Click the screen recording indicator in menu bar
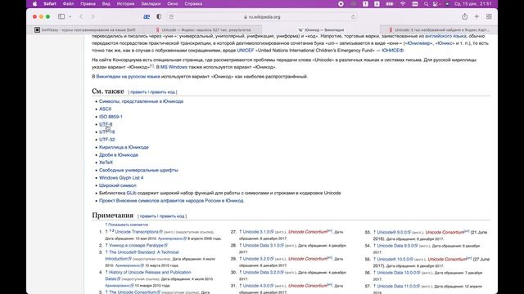This screenshot has height=294, width=524. pos(341,4)
